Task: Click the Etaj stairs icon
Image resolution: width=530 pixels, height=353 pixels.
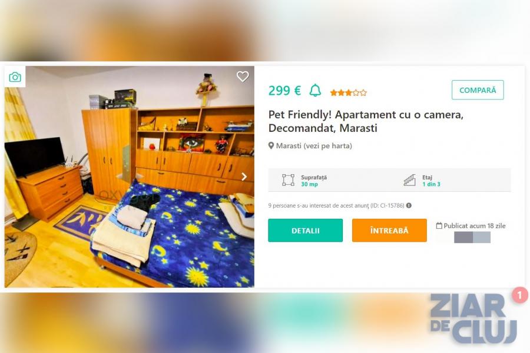Action: 410,180
